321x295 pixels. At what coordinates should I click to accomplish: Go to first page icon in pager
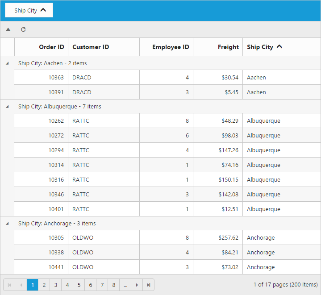click(x=9, y=285)
